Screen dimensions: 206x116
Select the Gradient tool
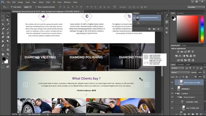tap(8, 37)
